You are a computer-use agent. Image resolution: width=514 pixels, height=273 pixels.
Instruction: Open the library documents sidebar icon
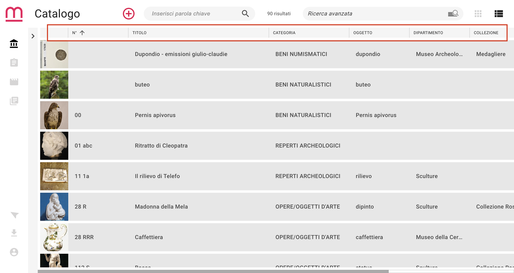tap(14, 101)
